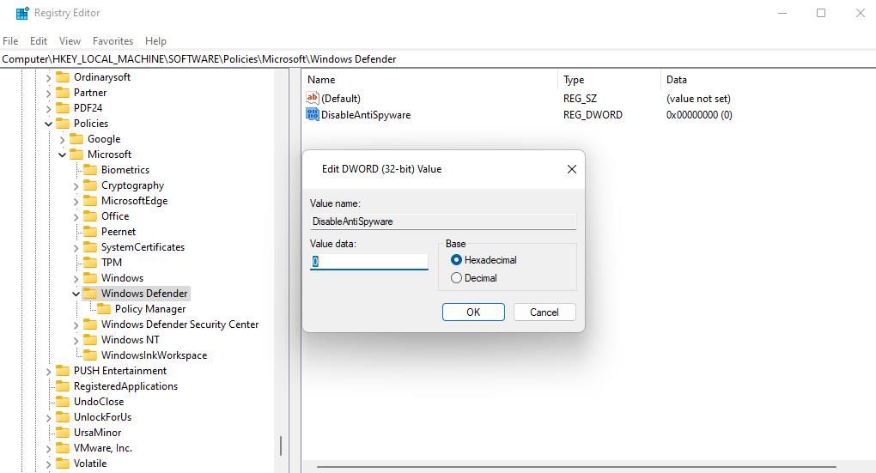Click the Policies folder icon
The image size is (876, 473).
[64, 124]
